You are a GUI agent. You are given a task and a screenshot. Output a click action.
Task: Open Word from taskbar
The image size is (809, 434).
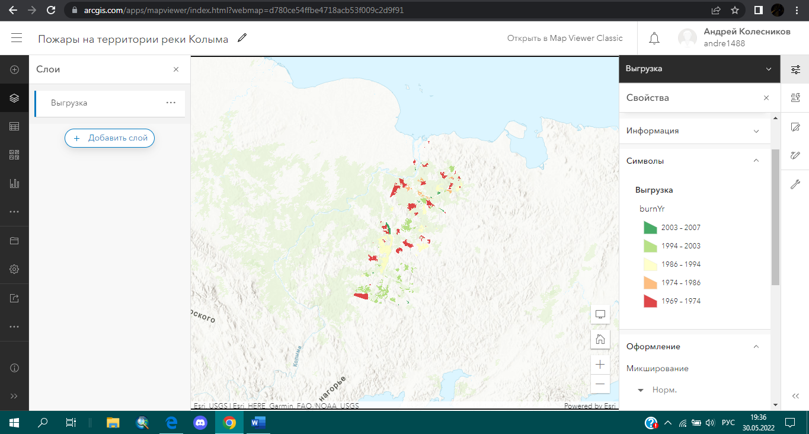tap(258, 423)
